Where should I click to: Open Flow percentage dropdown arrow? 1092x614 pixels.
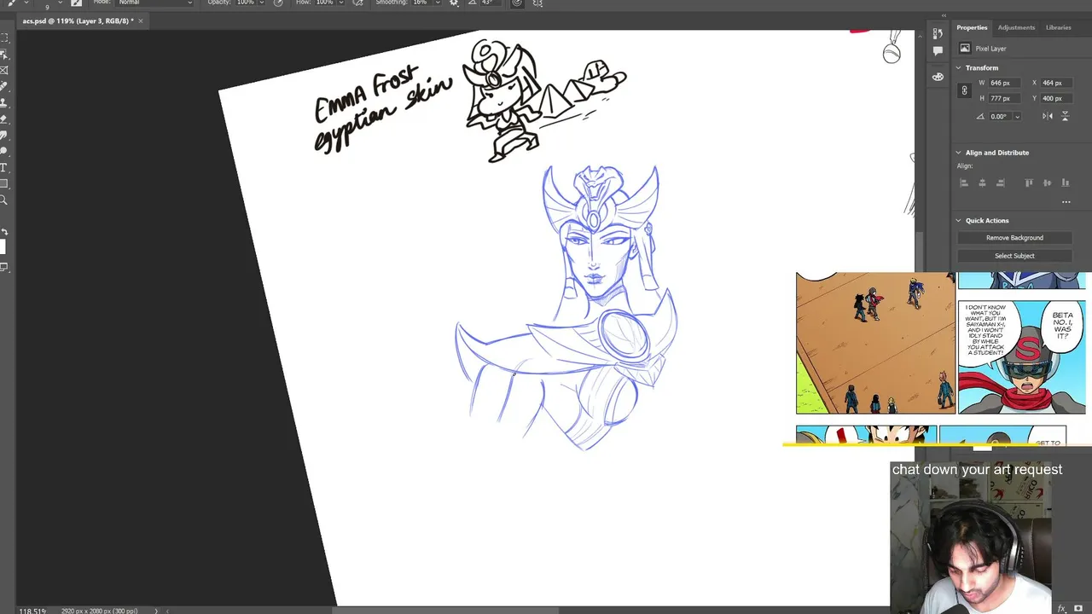click(x=341, y=3)
